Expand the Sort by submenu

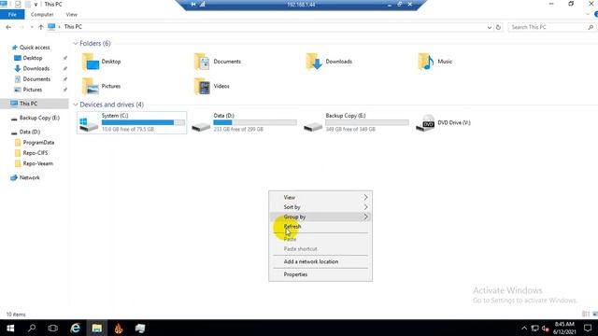coord(320,207)
